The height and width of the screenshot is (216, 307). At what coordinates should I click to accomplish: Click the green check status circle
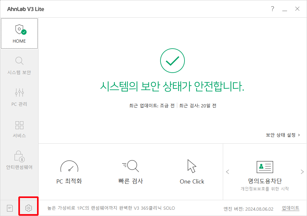point(172,61)
